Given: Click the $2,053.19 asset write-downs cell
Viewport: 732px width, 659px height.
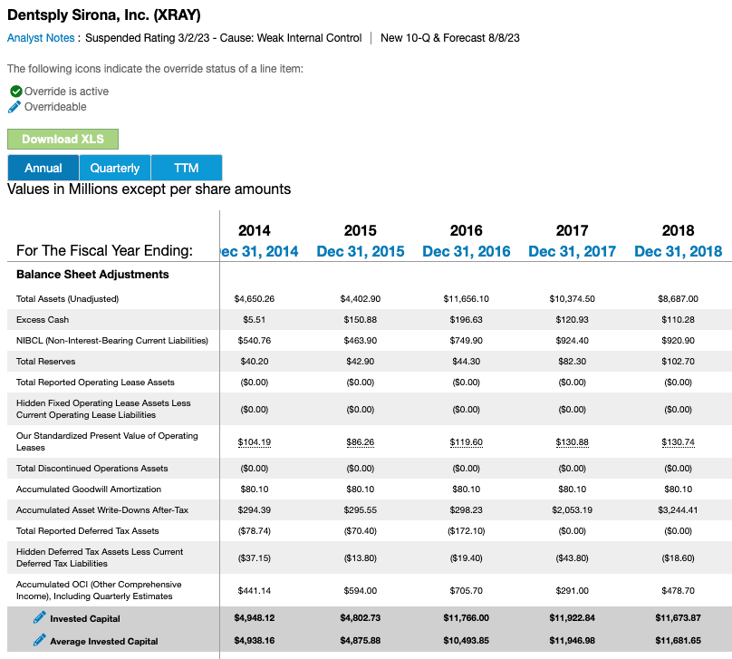Looking at the screenshot, I should (x=573, y=510).
